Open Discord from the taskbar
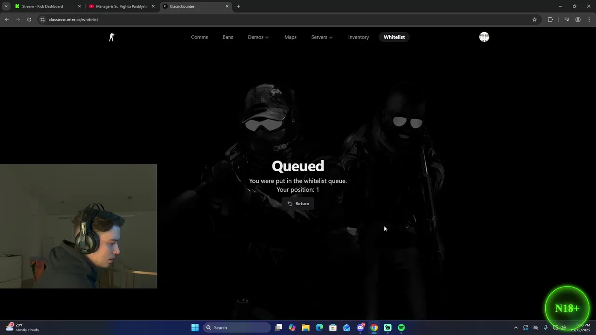This screenshot has width=596, height=335. click(x=360, y=328)
